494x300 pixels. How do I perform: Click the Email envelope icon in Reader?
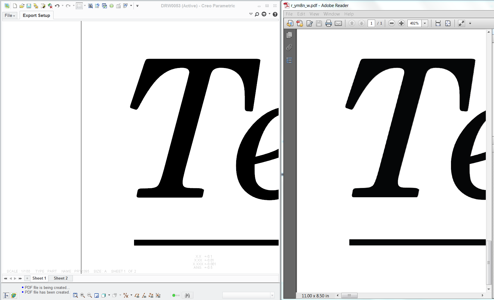[x=338, y=23]
